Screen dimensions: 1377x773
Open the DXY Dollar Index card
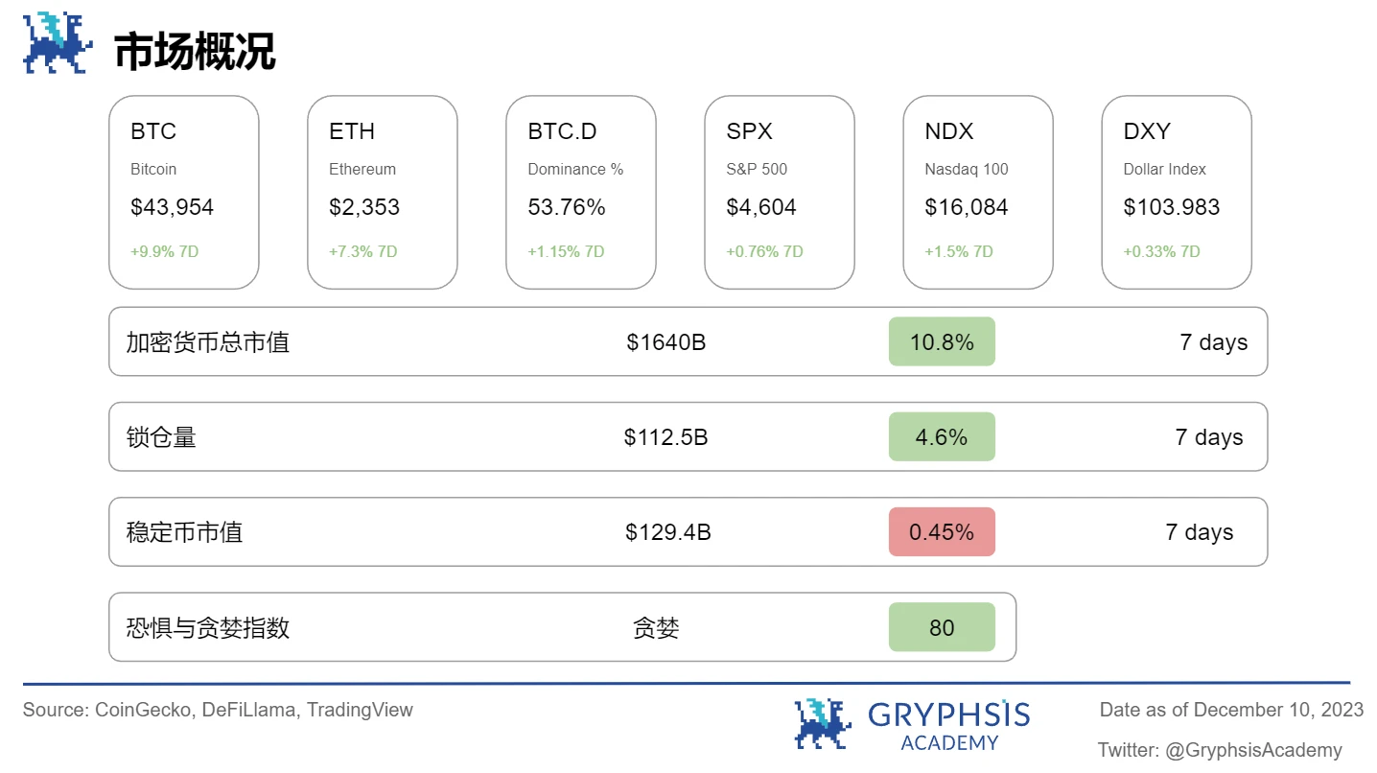pos(1177,192)
